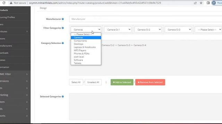Open the Cameras first-level filter dropdown
The height and width of the screenshot is (124, 222).
coord(86,30)
